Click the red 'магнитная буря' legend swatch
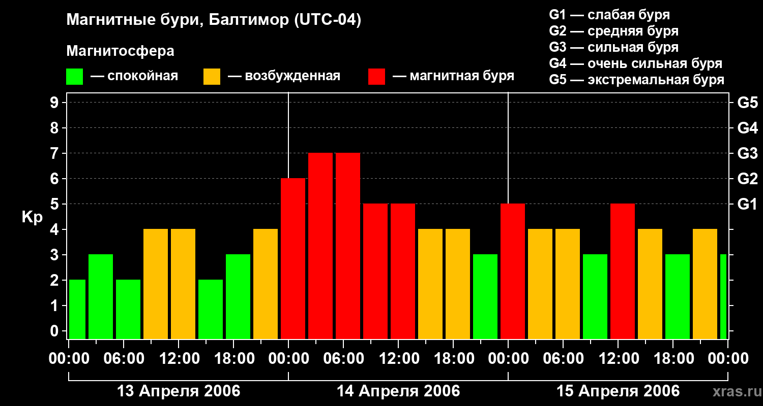The image size is (763, 406). [376, 77]
